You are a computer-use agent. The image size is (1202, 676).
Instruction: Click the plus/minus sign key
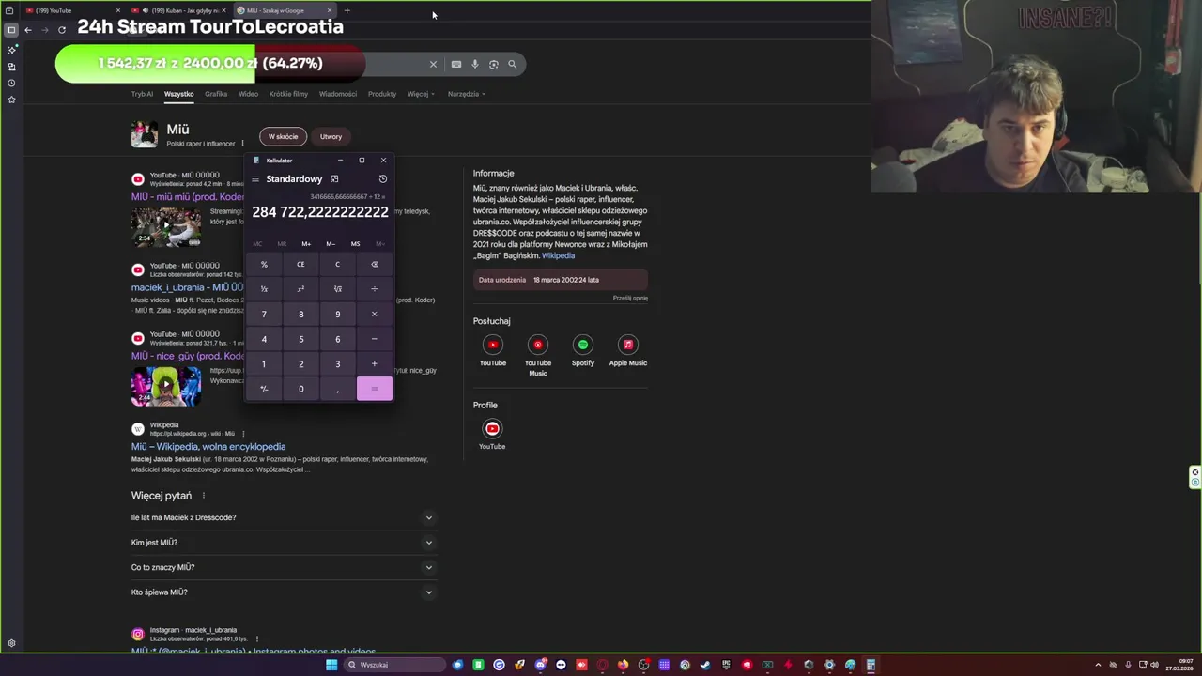264,389
